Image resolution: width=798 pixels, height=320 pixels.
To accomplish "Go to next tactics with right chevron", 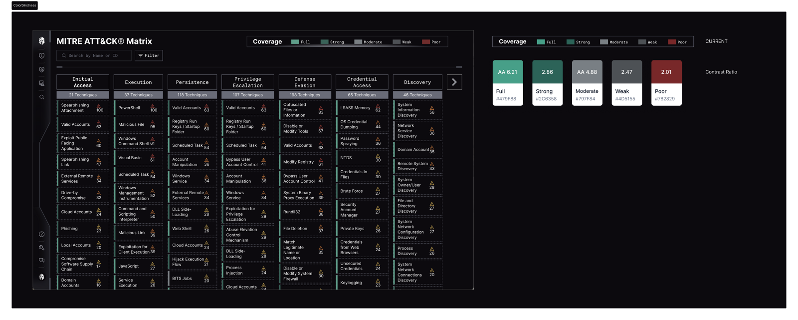I will (454, 82).
